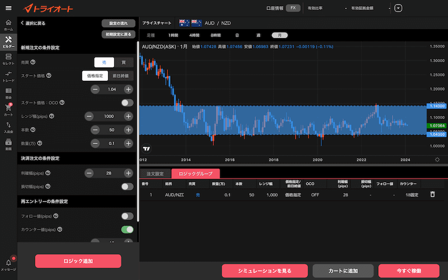Delete logic row 1 with trash icon
This screenshot has width=448, height=280.
click(432, 194)
